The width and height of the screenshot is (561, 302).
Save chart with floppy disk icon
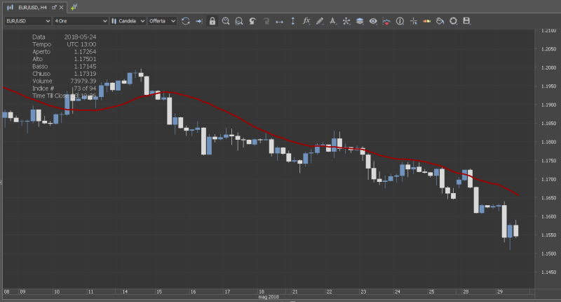click(x=466, y=21)
